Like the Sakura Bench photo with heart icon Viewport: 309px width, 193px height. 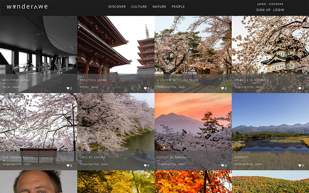(x=68, y=165)
